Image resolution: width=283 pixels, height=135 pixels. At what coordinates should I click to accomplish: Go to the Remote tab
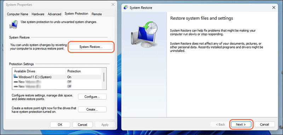pyautogui.click(x=97, y=14)
